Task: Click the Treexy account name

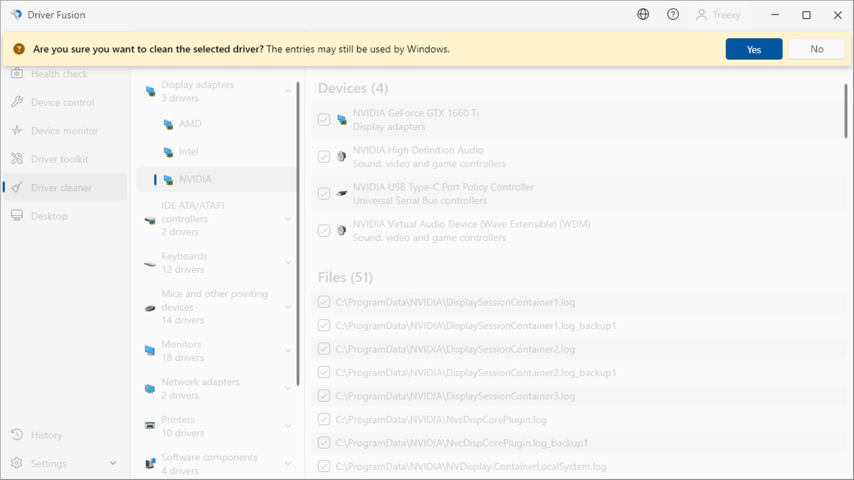Action: click(727, 15)
